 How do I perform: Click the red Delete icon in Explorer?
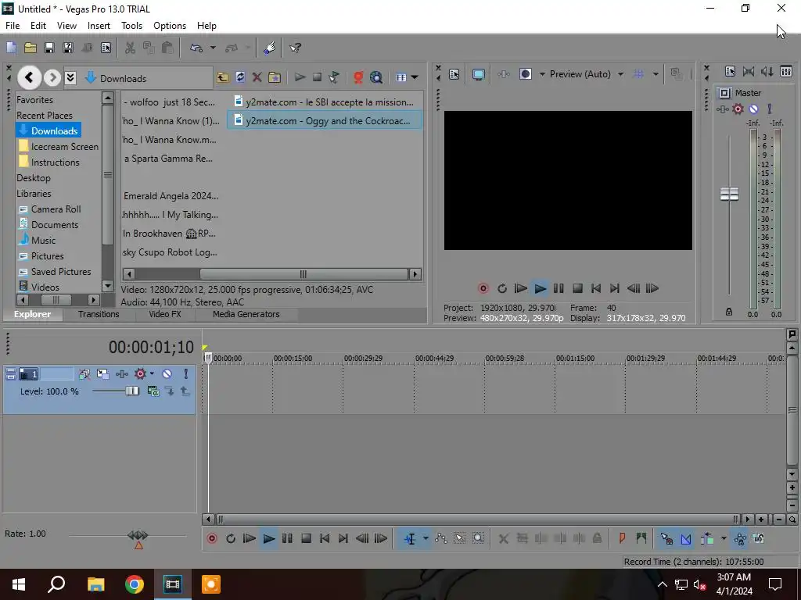[257, 77]
